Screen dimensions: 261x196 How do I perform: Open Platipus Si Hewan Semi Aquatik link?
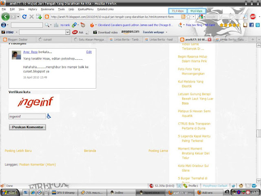[x=194, y=114]
